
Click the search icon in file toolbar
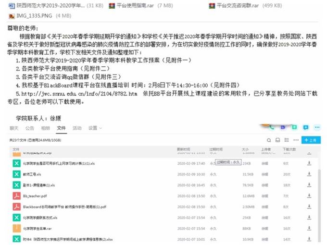point(270,140)
